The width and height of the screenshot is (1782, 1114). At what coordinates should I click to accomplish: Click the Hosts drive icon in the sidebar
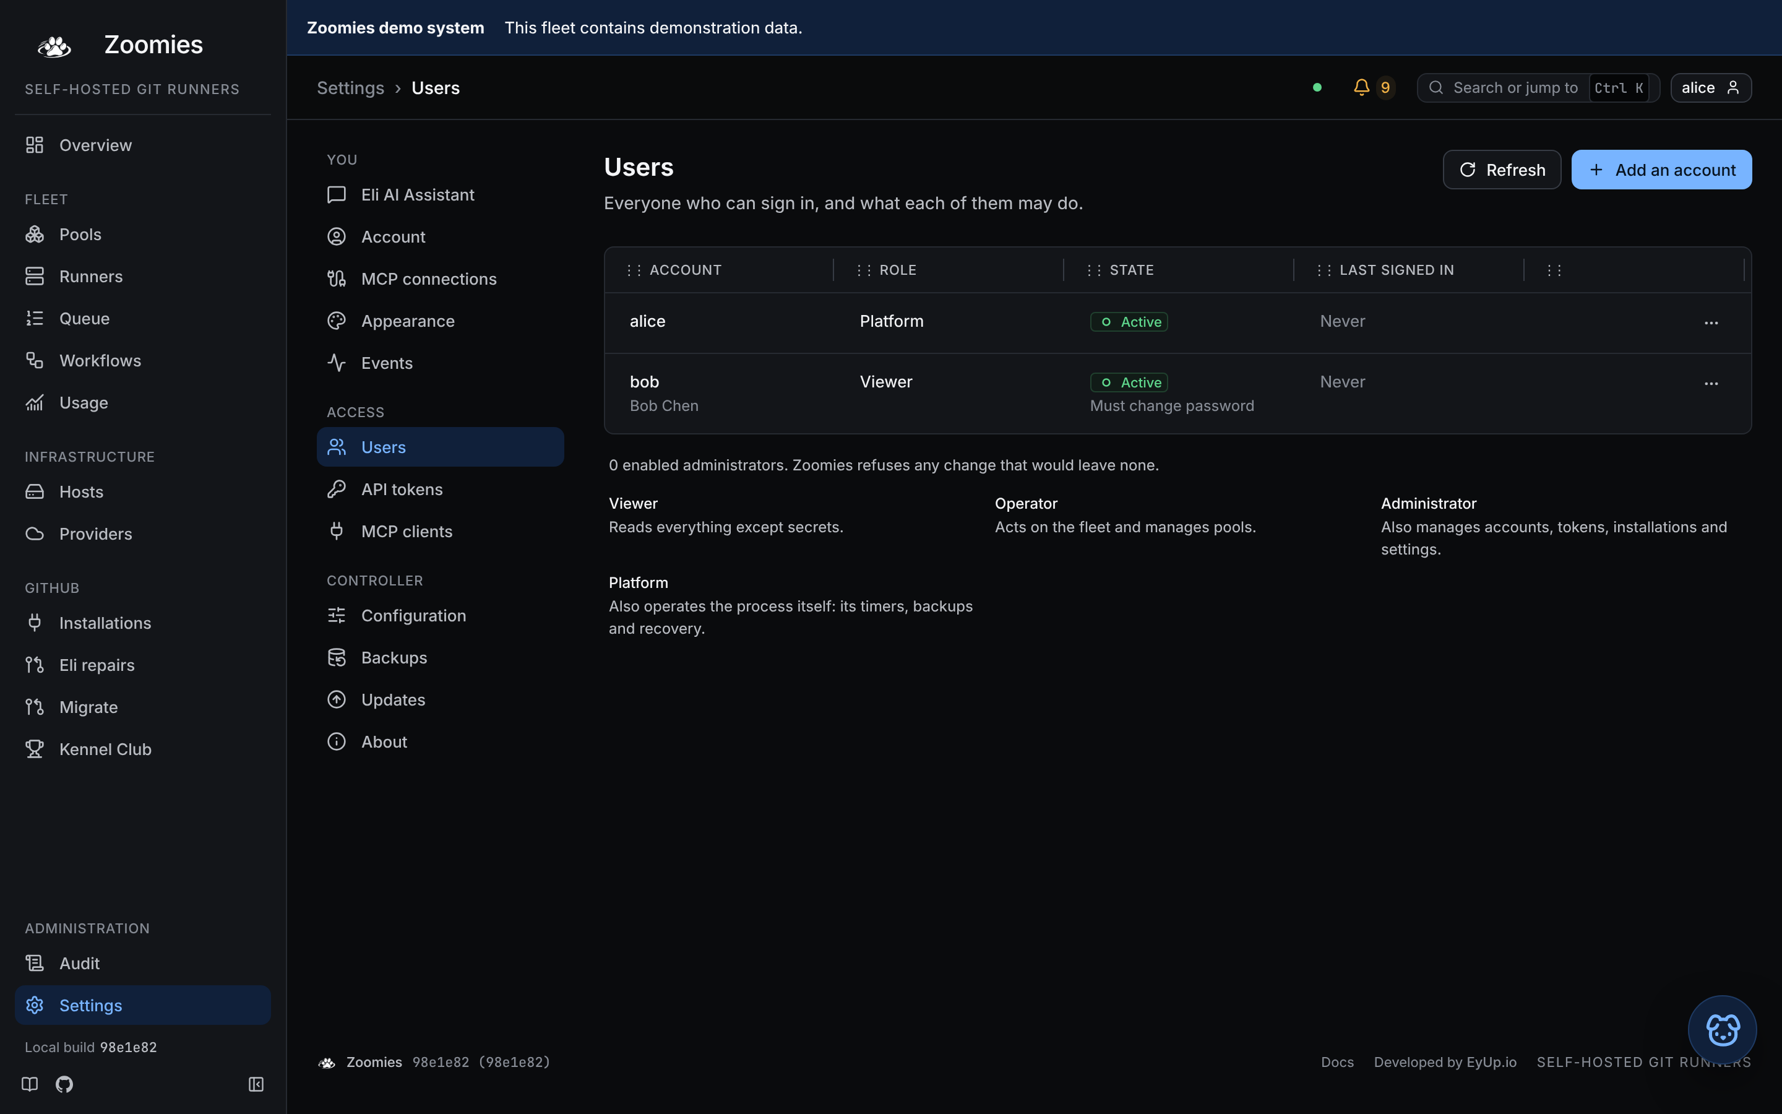coord(35,491)
